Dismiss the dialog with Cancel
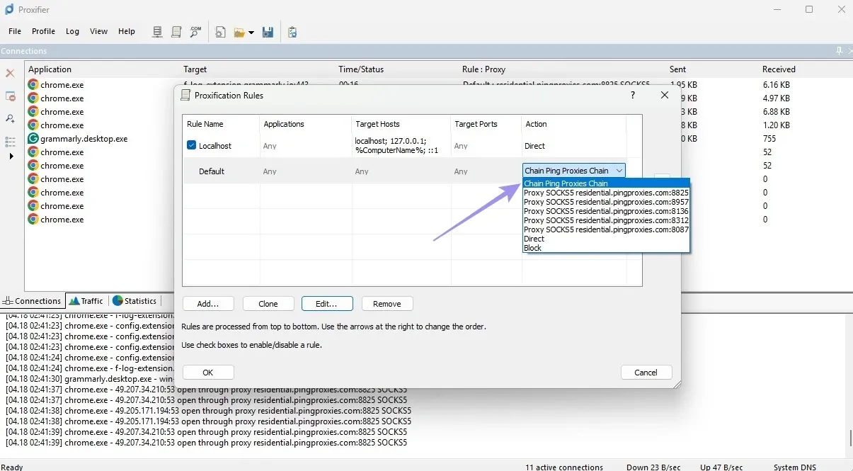 [646, 372]
